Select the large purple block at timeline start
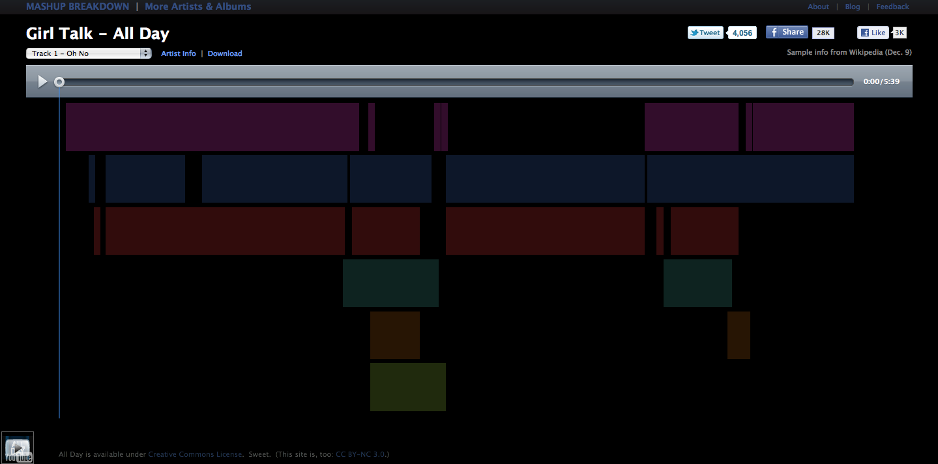 pyautogui.click(x=213, y=127)
